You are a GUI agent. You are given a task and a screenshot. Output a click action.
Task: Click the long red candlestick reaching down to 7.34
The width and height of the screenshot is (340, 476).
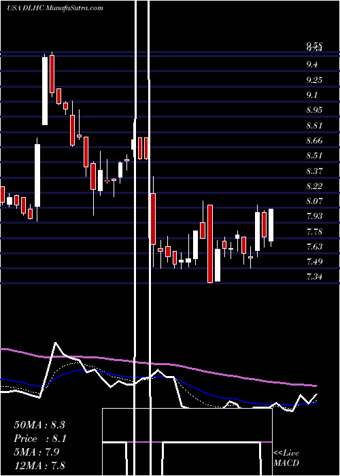pyautogui.click(x=210, y=243)
